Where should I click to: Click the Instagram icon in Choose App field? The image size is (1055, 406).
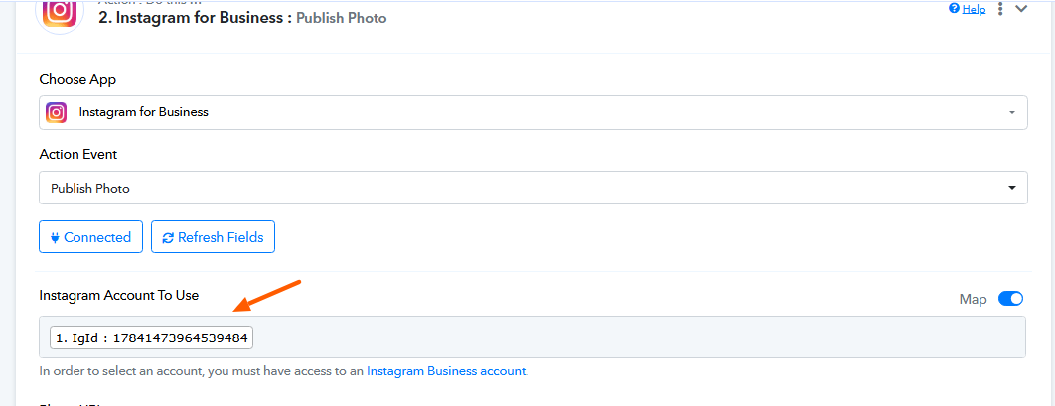[57, 112]
